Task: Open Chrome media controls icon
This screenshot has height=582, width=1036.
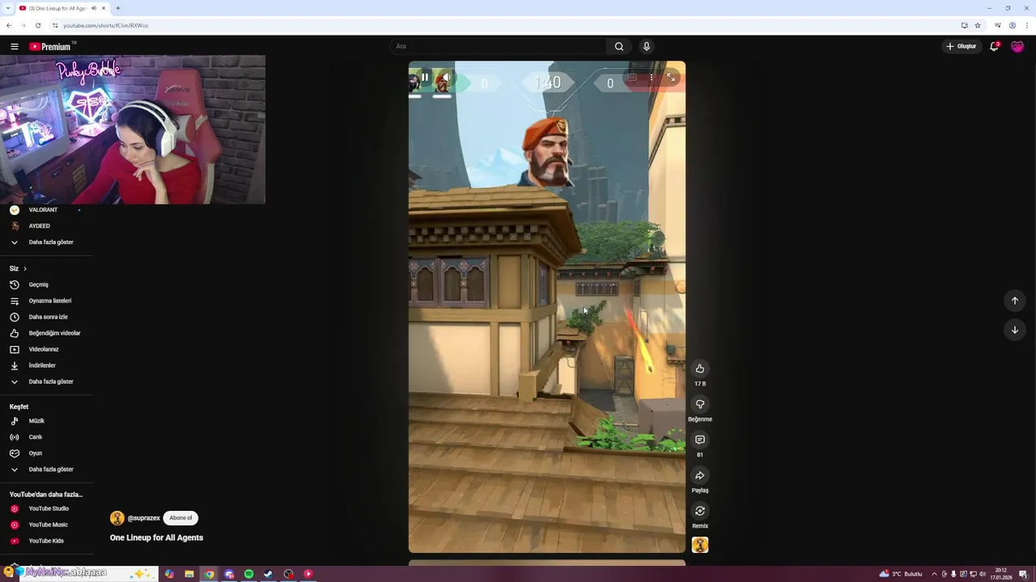Action: (x=998, y=25)
